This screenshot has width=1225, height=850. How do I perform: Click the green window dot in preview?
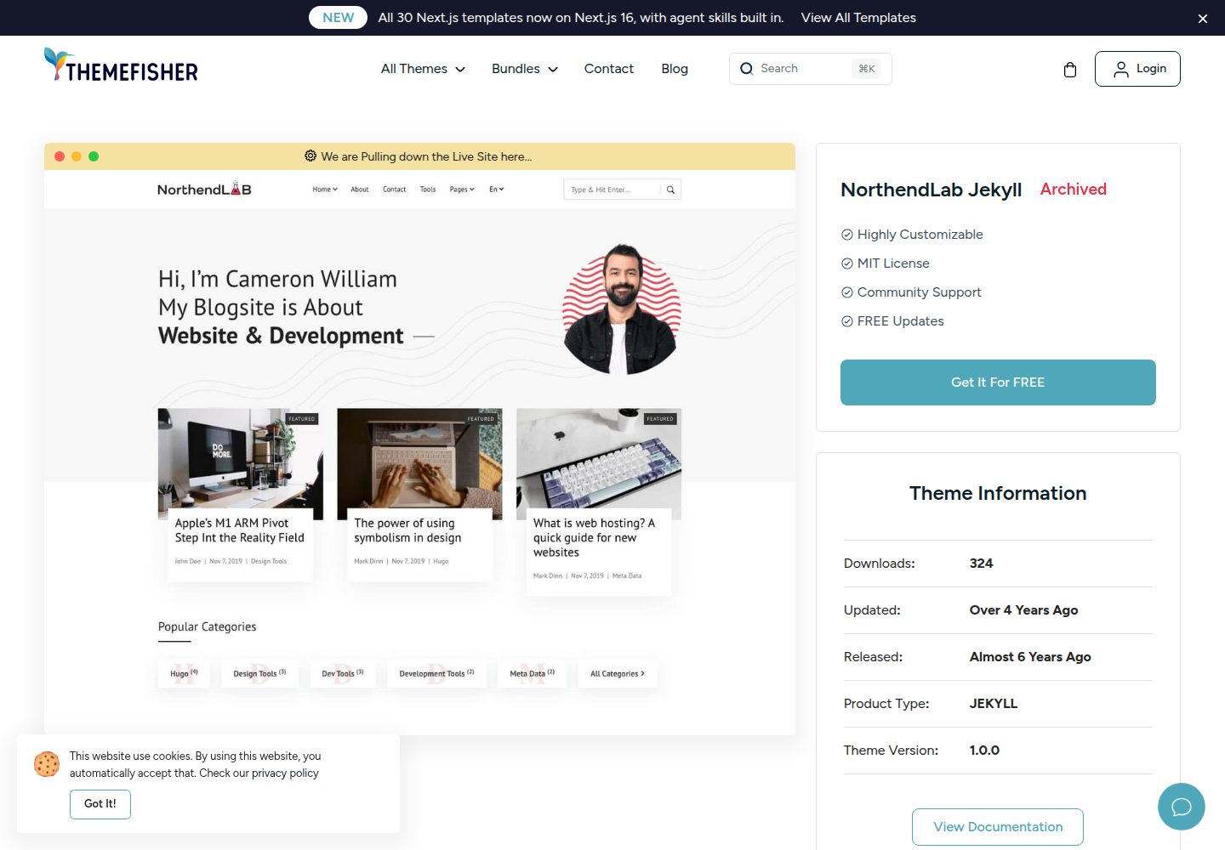click(94, 156)
